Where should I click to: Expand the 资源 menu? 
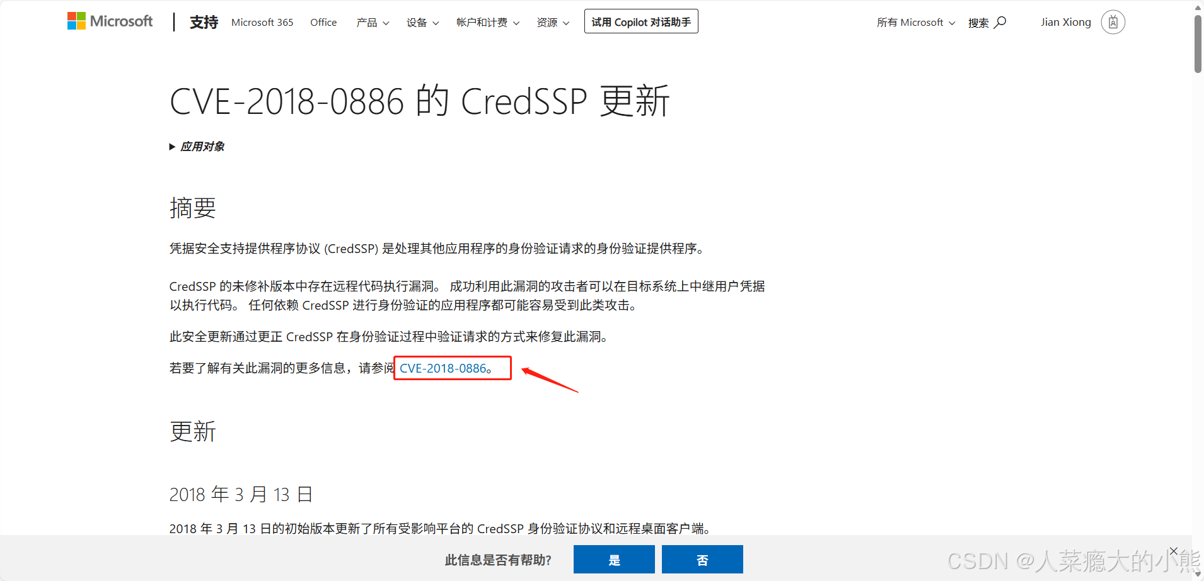[x=553, y=23]
